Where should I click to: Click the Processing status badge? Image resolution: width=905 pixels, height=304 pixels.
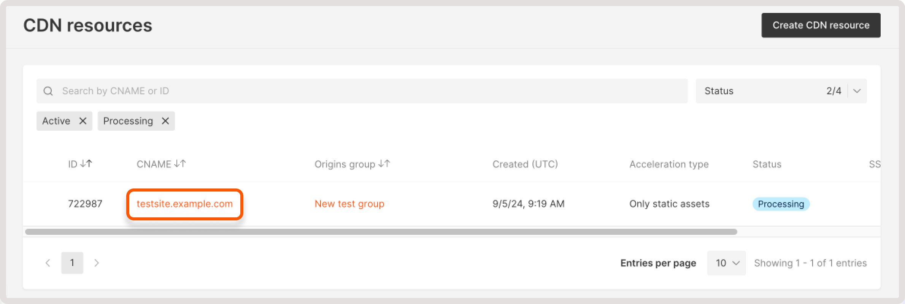781,204
